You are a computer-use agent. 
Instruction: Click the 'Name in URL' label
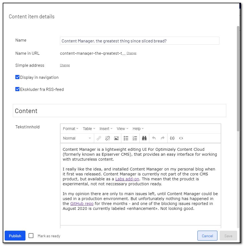coord(27,53)
